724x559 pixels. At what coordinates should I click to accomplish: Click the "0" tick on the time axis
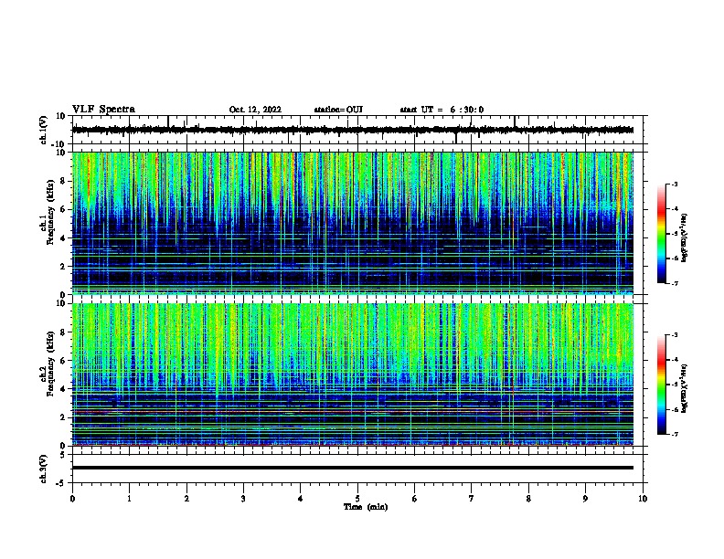tap(72, 499)
